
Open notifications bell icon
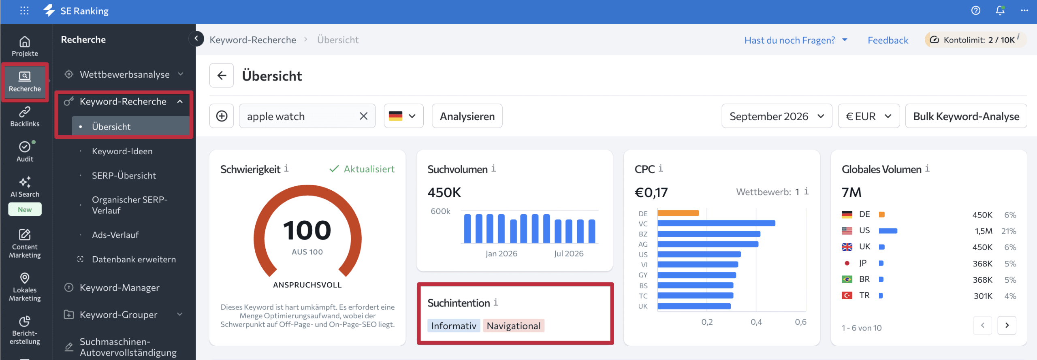pyautogui.click(x=1000, y=11)
